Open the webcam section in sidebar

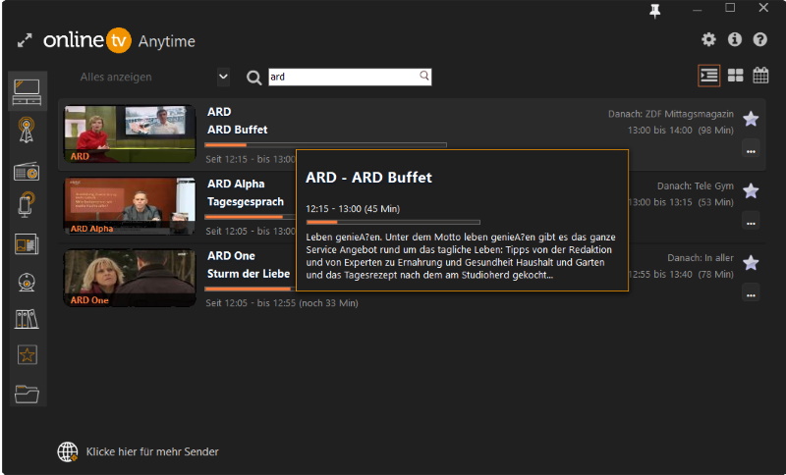pos(27,282)
